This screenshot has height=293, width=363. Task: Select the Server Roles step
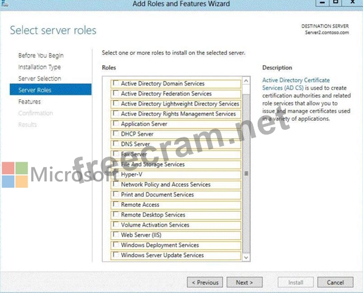(50, 90)
